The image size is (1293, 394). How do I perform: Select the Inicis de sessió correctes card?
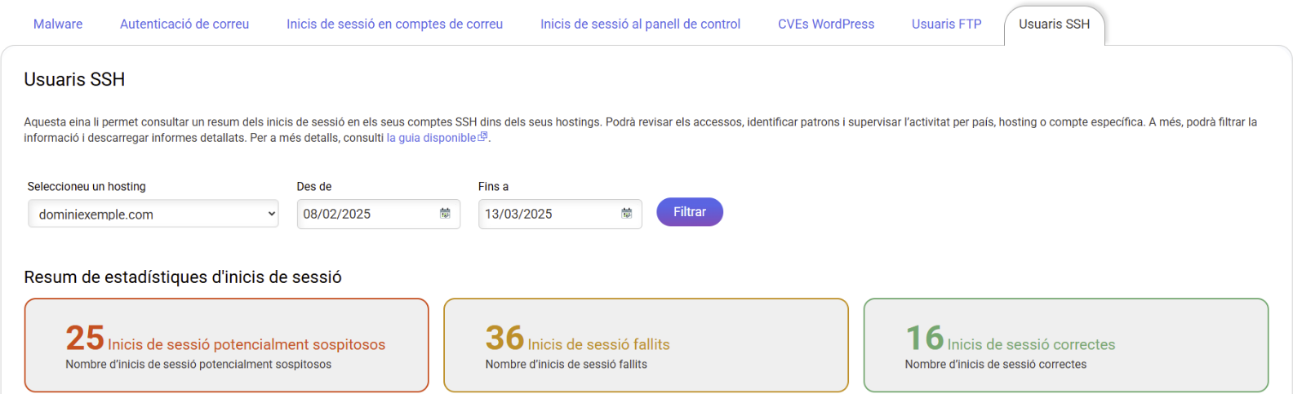pyautogui.click(x=1066, y=345)
